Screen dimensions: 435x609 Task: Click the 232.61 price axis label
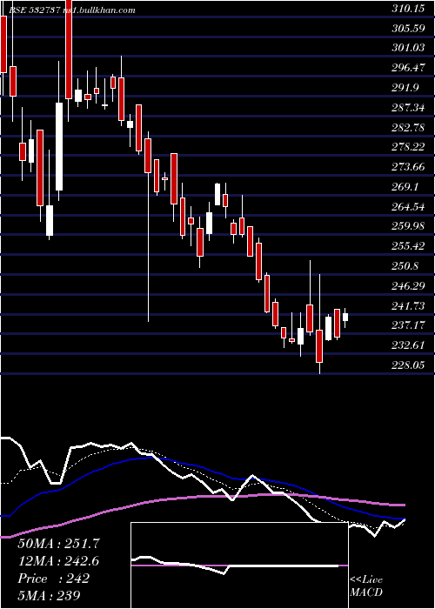408,345
